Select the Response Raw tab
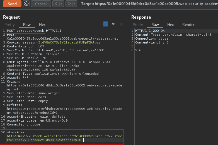Screen dimensions: 218x145 (x=155, y=25)
